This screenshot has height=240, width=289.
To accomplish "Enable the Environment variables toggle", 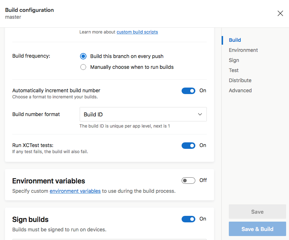I will pyautogui.click(x=188, y=181).
